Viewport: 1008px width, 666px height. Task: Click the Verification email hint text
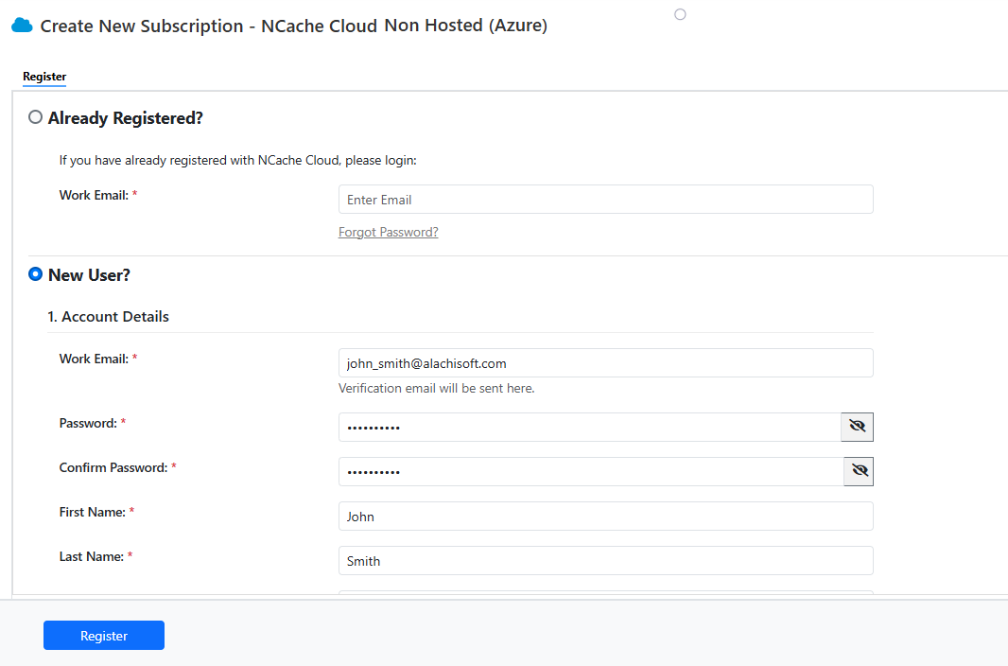pyautogui.click(x=436, y=388)
